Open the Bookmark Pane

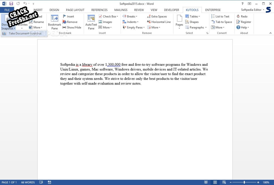coord(54,22)
